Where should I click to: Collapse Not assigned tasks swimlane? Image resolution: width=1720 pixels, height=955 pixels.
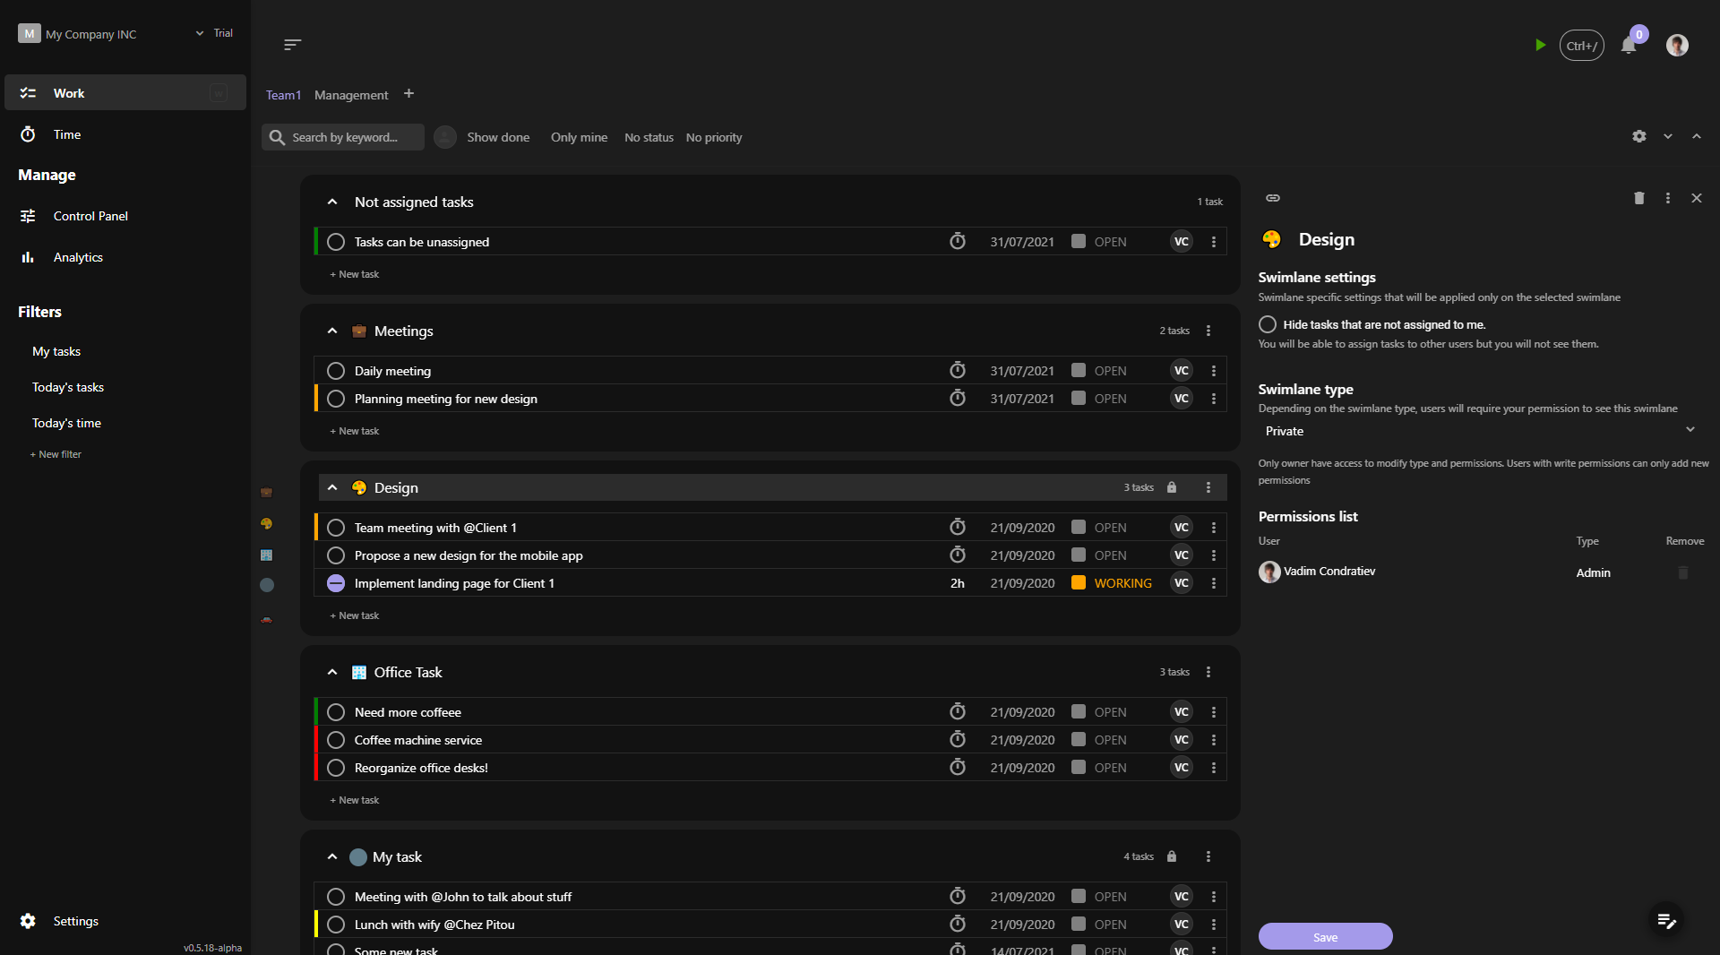pos(332,202)
